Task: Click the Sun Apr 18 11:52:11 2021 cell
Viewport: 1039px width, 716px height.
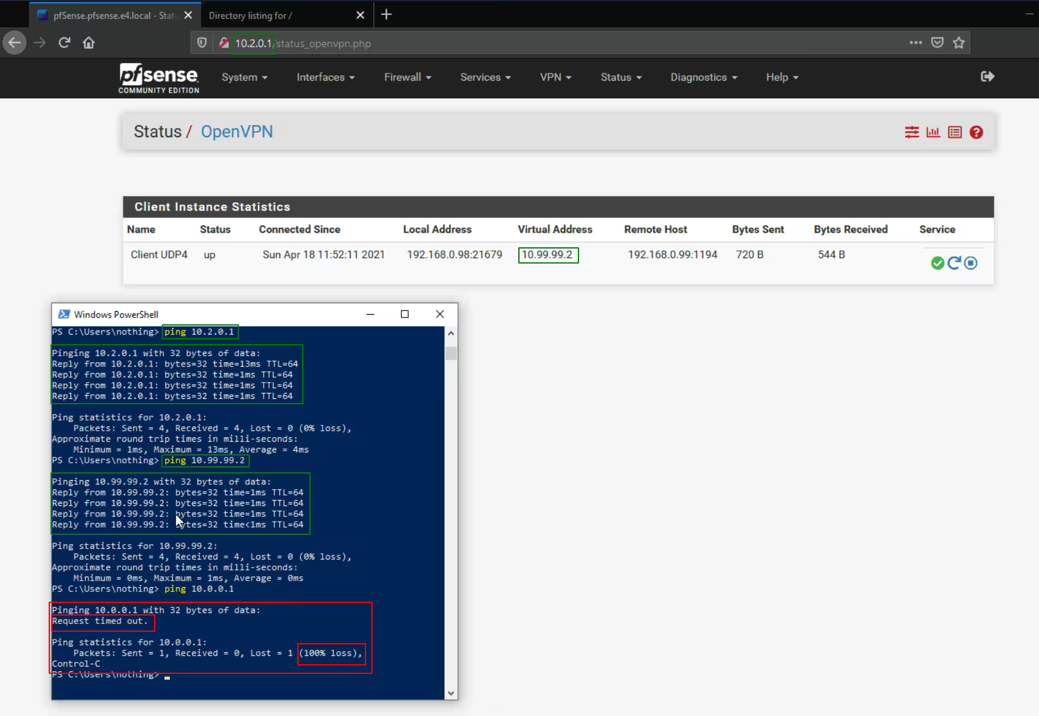Action: click(x=324, y=255)
